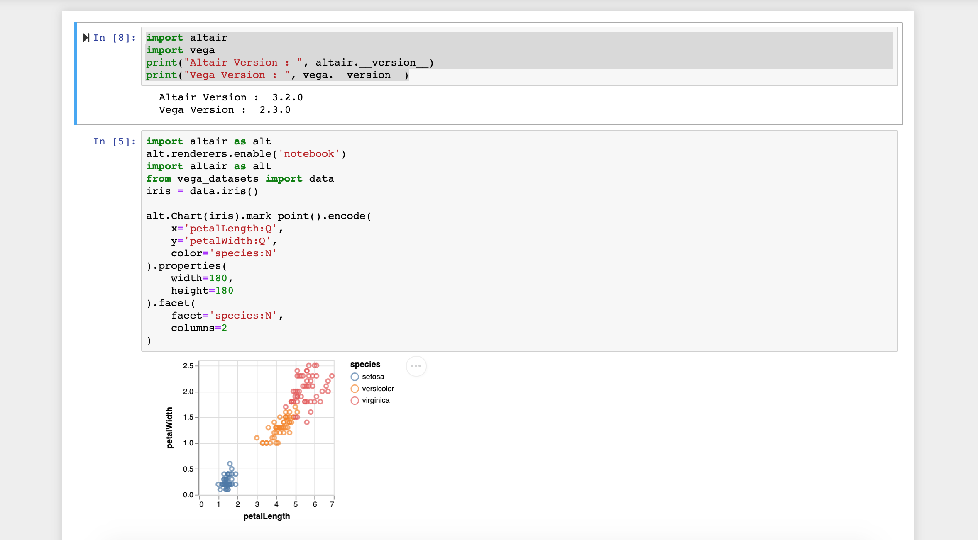Toggle the versicolor legend marker
Image resolution: width=978 pixels, height=540 pixels.
[x=354, y=389]
